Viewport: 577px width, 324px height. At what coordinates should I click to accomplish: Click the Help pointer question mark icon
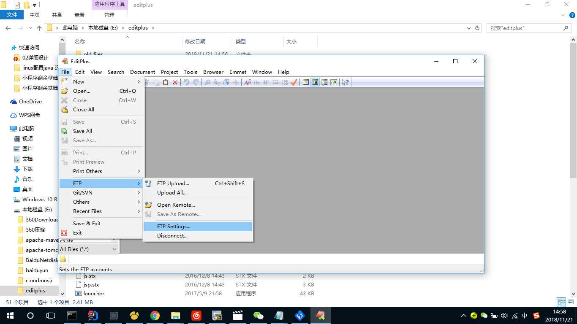[346, 82]
